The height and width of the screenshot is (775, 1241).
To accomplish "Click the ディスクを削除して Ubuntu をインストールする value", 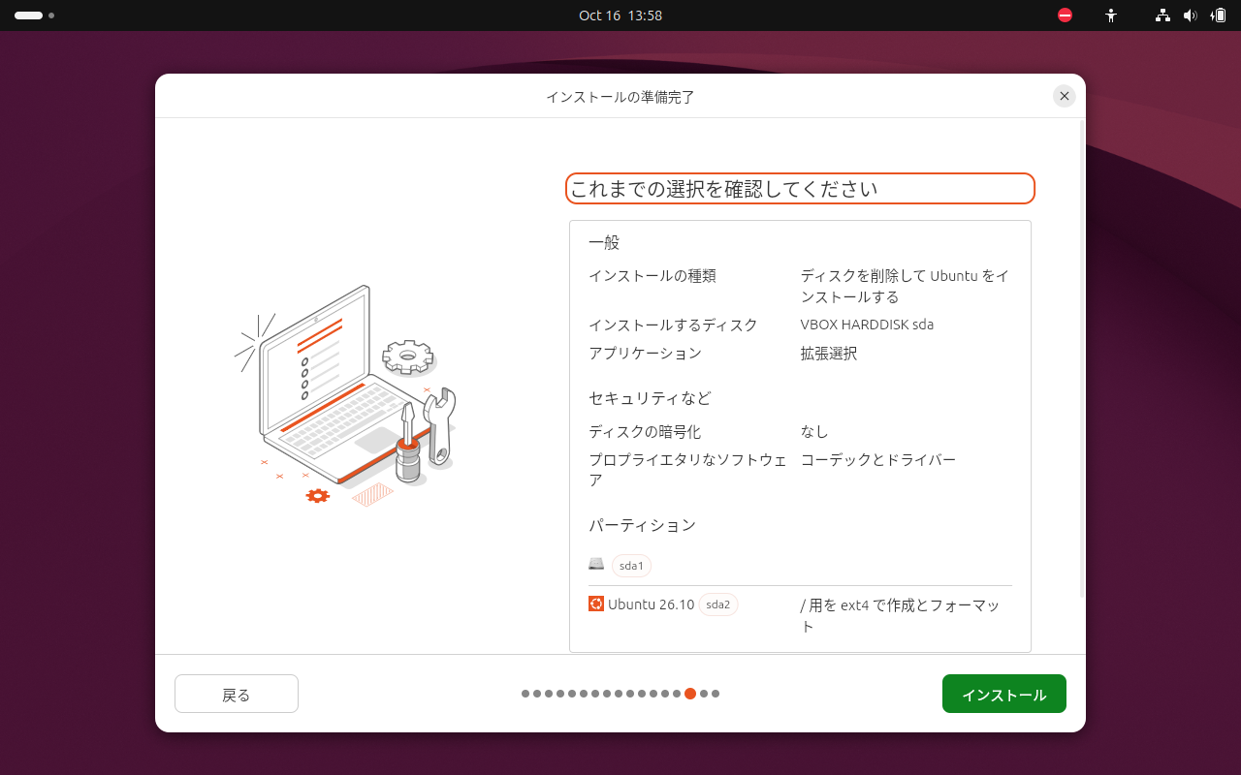I will click(x=905, y=287).
